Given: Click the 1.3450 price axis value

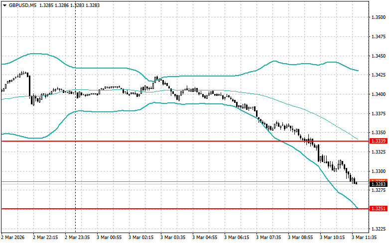Looking at the screenshot, I should click(x=379, y=56).
